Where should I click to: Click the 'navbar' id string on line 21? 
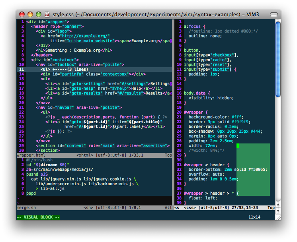(x=64, y=108)
